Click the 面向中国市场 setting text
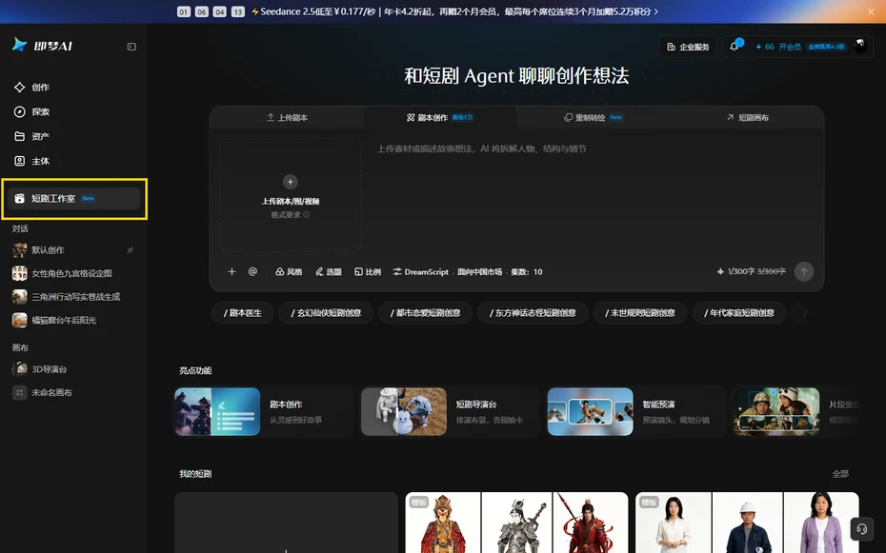This screenshot has width=886, height=553. (x=480, y=272)
